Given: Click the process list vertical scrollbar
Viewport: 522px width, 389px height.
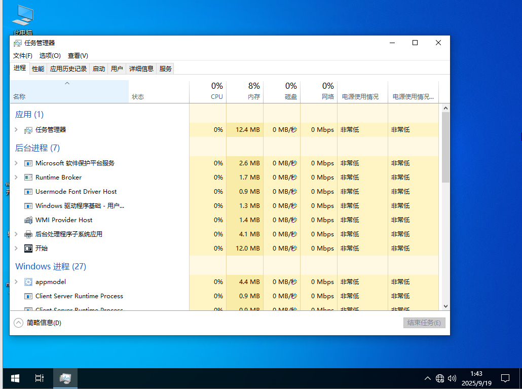Looking at the screenshot, I should coord(445,147).
